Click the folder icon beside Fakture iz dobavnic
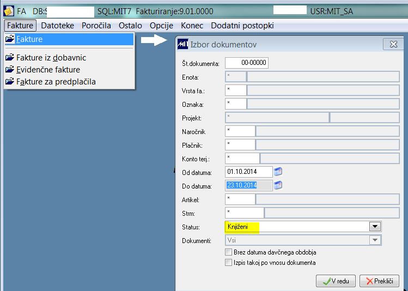The width and height of the screenshot is (408, 291). point(10,57)
